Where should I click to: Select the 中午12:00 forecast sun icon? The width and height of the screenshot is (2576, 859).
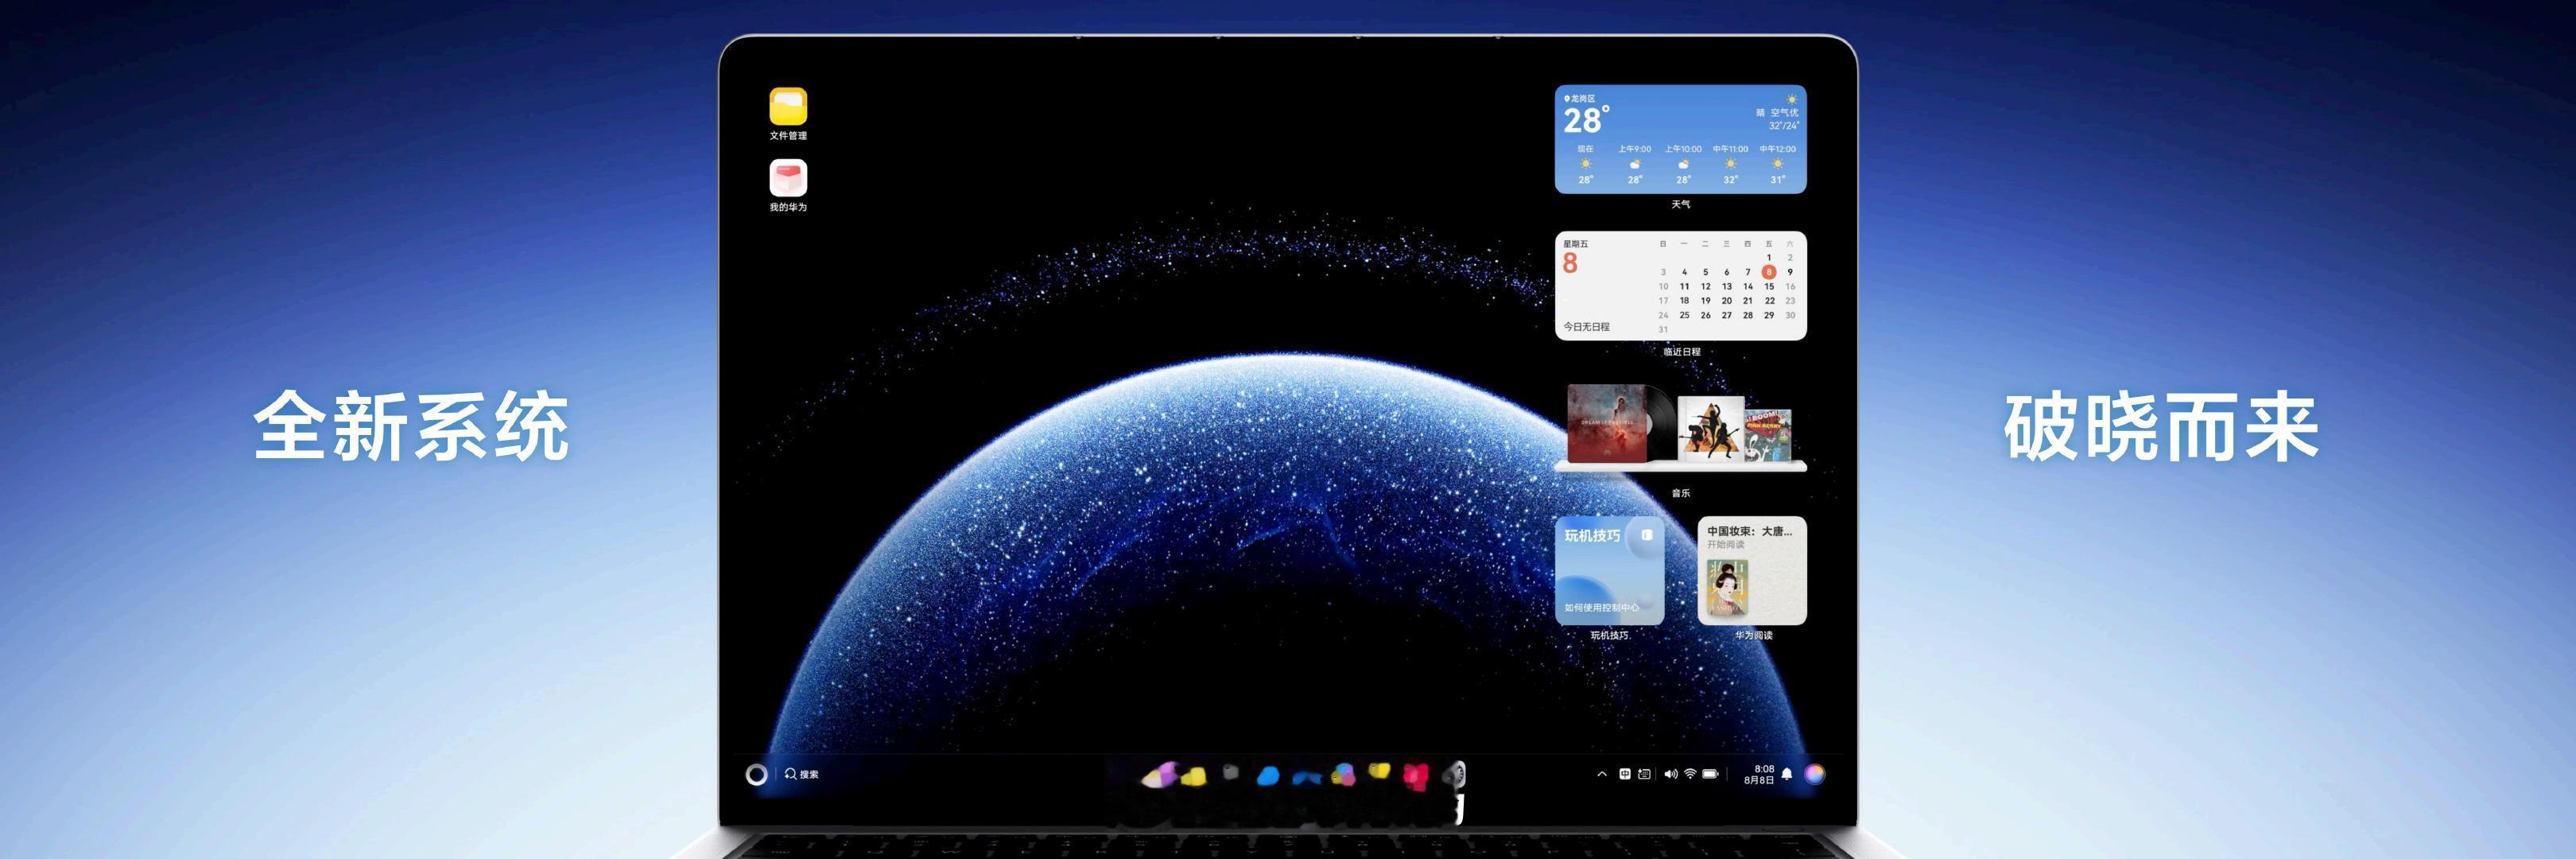pos(1777,164)
